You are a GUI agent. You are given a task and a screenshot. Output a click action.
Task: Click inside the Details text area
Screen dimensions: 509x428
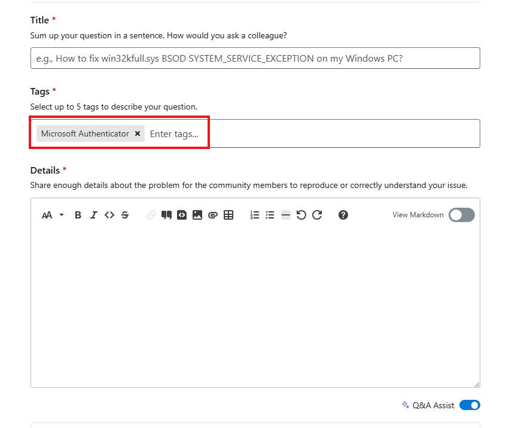click(x=255, y=305)
